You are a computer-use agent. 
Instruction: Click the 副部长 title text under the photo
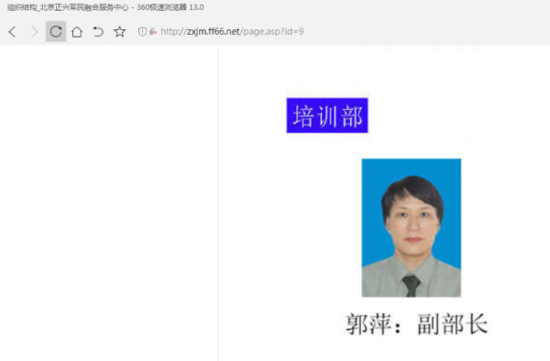point(453,324)
